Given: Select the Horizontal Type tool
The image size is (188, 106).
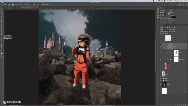Looking at the screenshot, I should click(x=1, y=40).
